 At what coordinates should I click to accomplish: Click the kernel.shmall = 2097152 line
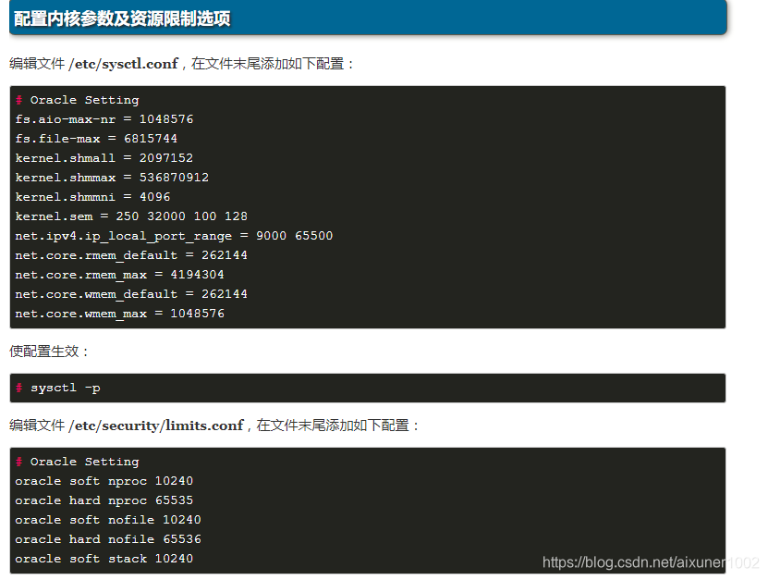104,158
